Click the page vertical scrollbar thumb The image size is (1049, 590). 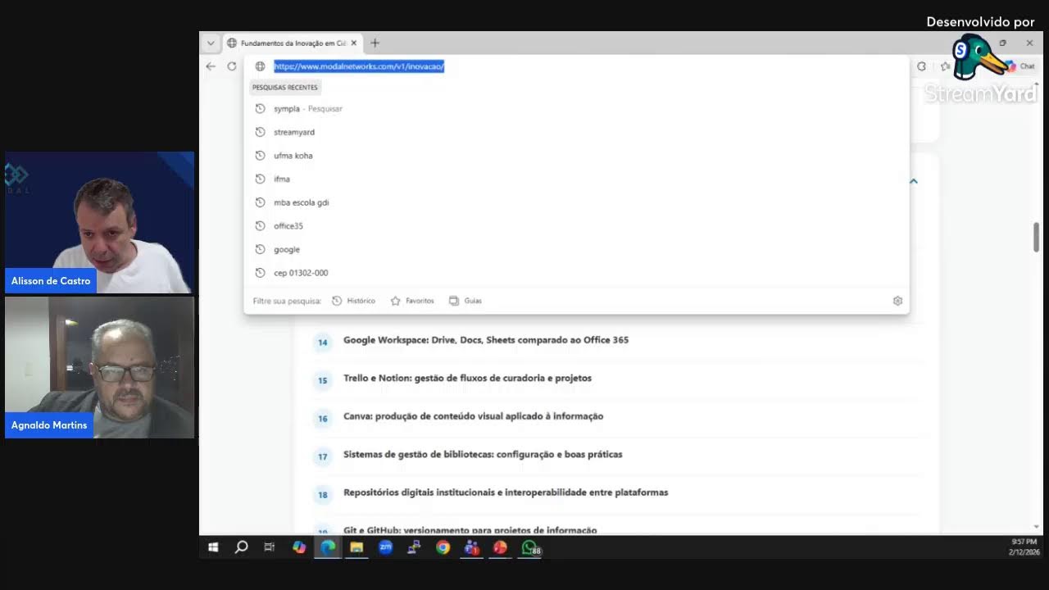point(1036,237)
